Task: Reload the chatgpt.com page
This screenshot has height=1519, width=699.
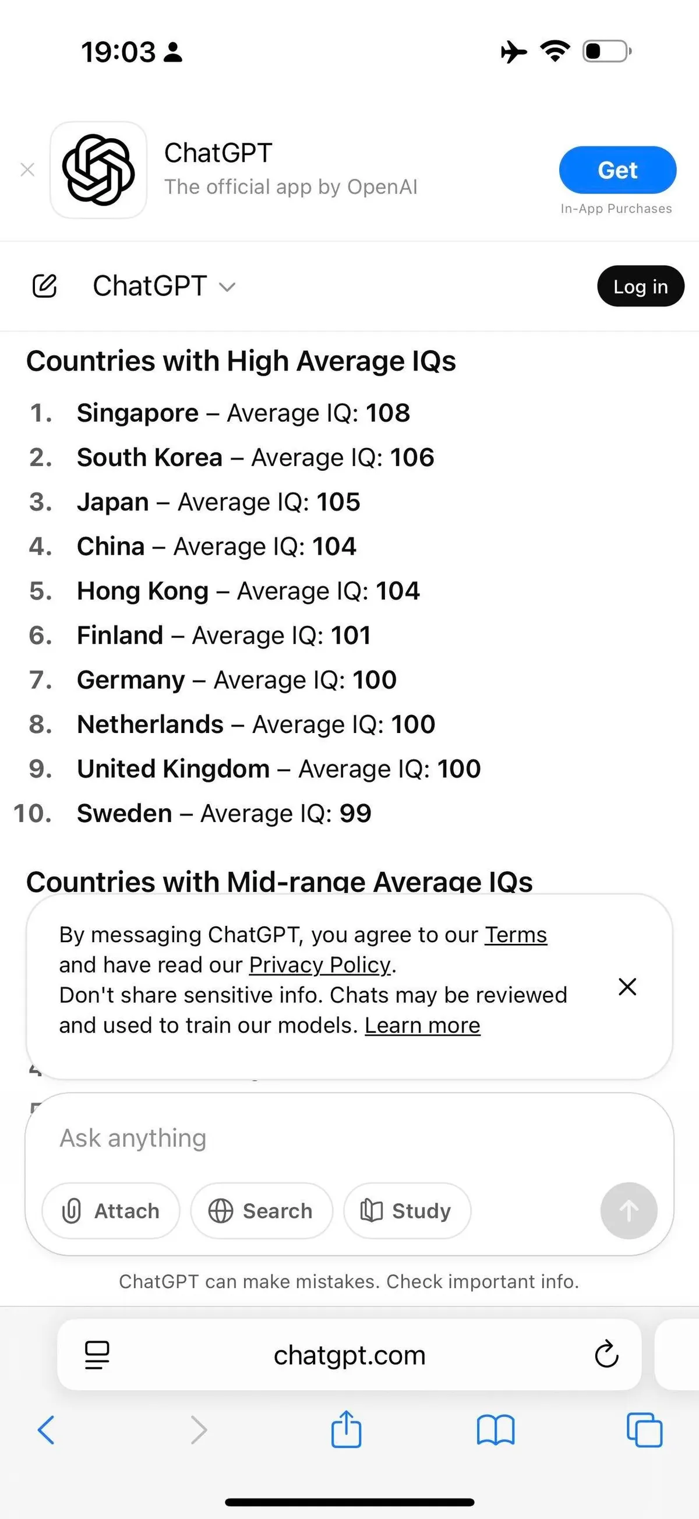Action: click(606, 1355)
